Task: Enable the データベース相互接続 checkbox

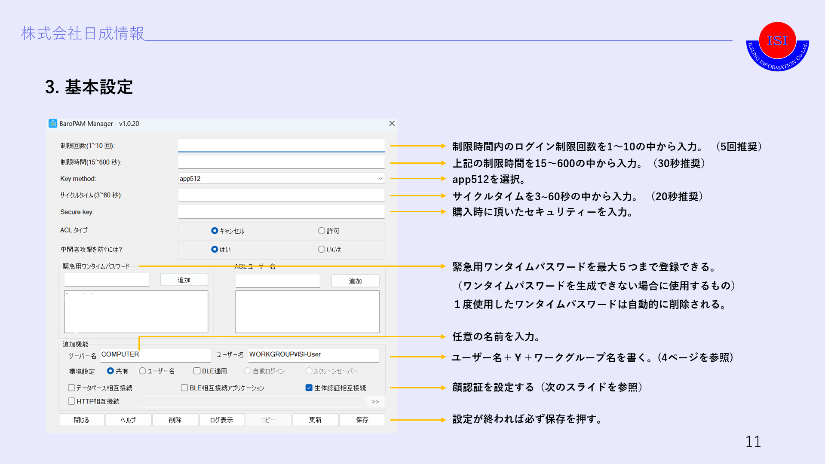Action: click(x=71, y=388)
